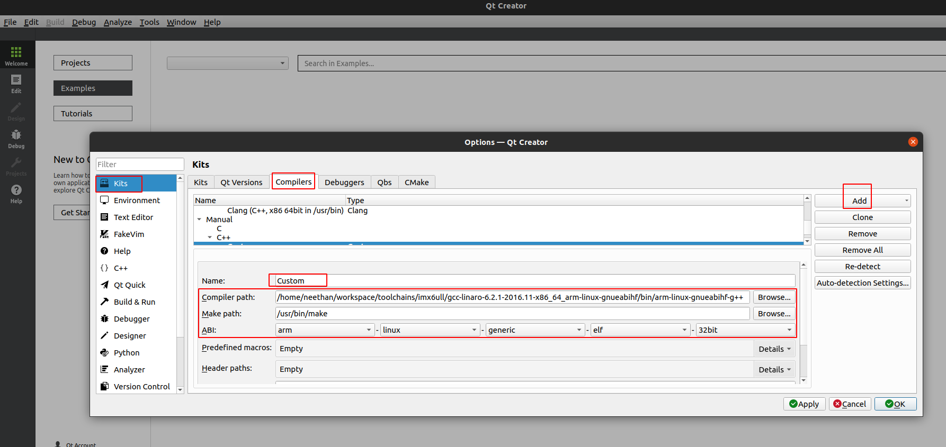The height and width of the screenshot is (447, 946).
Task: Click Filter field in Options
Action: pyautogui.click(x=140, y=164)
